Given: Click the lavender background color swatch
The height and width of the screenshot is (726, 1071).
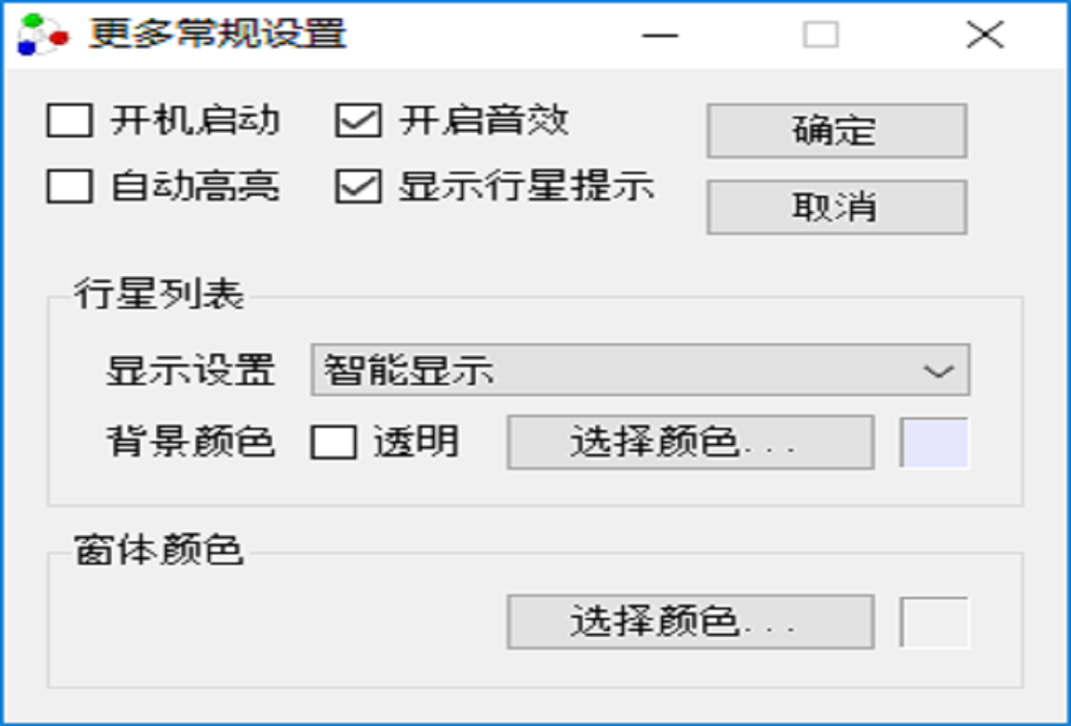Looking at the screenshot, I should pyautogui.click(x=934, y=443).
